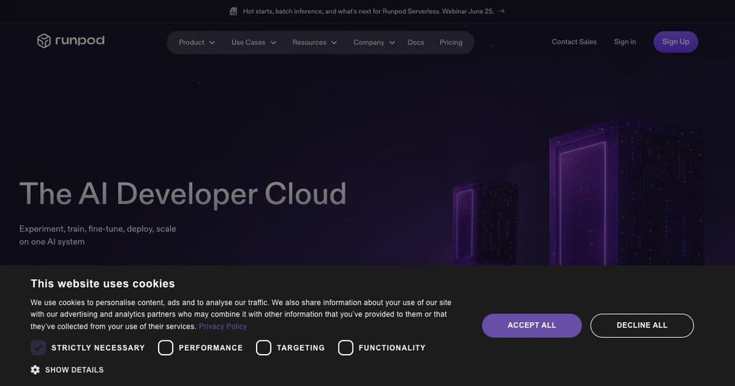Open Contact Sales link

pyautogui.click(x=574, y=42)
